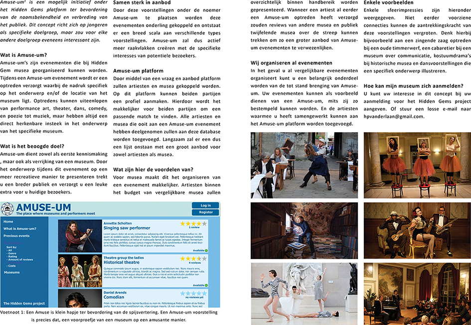
Task: Click the heading 'Hoe kan mijn museum zich aanmelden?'
Action: click(x=413, y=86)
